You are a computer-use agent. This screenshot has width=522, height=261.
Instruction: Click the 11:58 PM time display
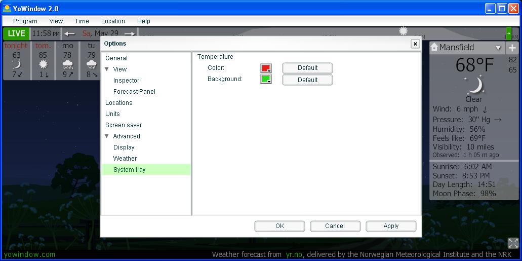pyautogui.click(x=46, y=33)
